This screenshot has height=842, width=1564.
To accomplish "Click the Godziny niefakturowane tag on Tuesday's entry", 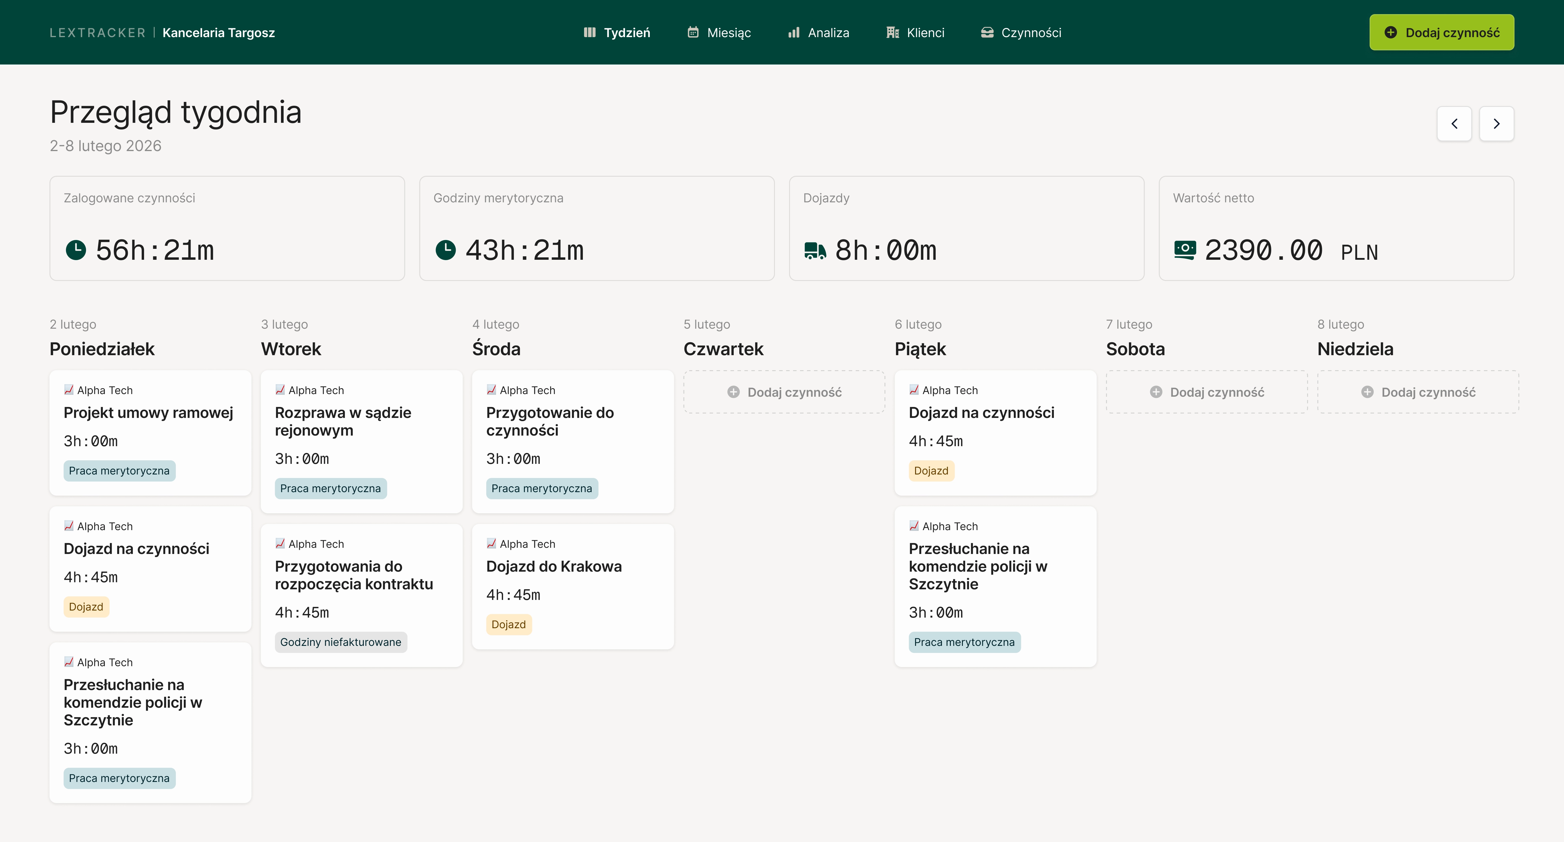I will click(x=340, y=642).
